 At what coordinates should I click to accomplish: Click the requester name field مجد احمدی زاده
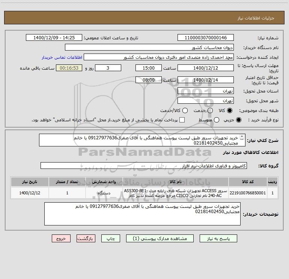159,57
